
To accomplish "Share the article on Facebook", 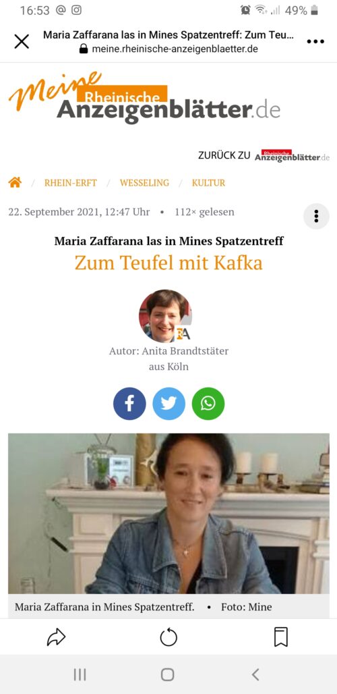I will (x=129, y=404).
